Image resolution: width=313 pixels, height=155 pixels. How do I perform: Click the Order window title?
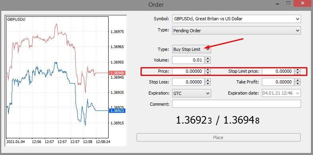[156, 4]
